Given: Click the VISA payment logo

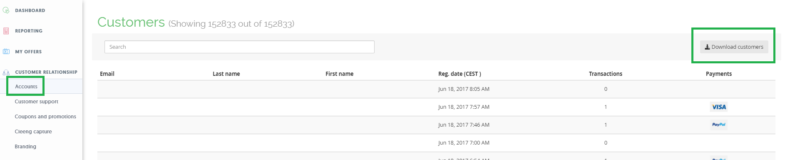Looking at the screenshot, I should point(719,107).
